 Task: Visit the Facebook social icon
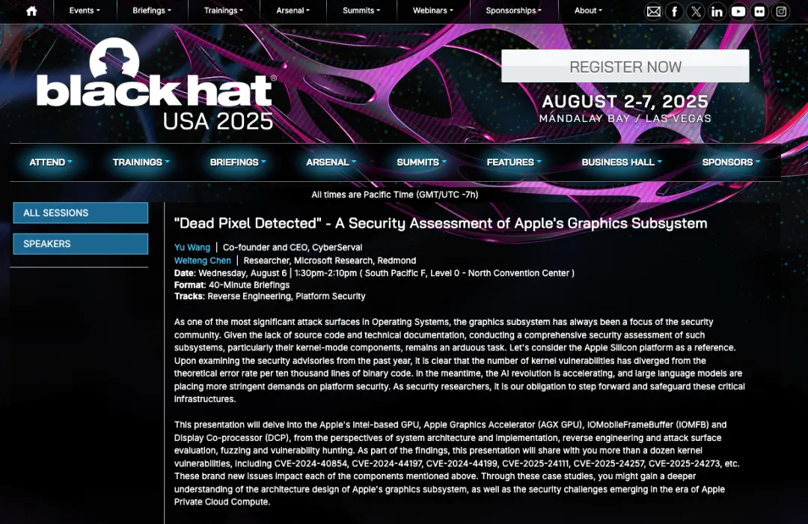click(675, 11)
